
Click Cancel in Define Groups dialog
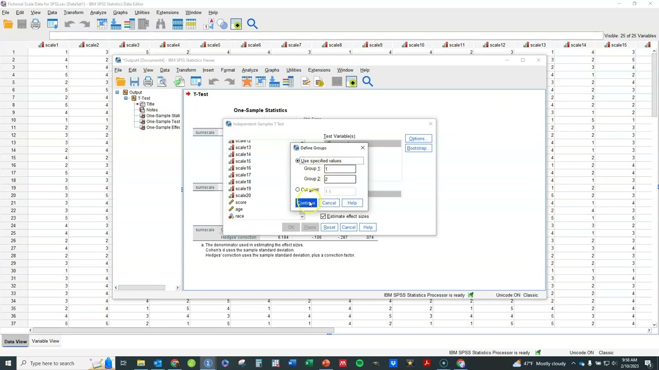coord(328,203)
